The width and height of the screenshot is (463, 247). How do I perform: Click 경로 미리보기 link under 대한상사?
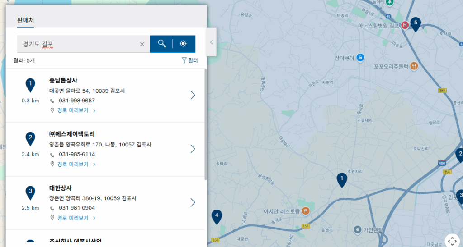pyautogui.click(x=73, y=218)
